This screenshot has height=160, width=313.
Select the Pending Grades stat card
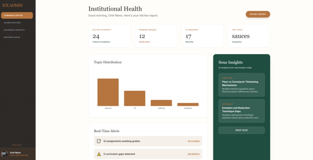tap(156, 36)
